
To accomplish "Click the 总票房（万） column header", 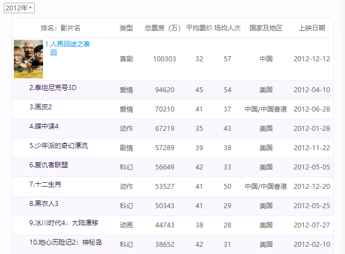I will pyautogui.click(x=163, y=28).
